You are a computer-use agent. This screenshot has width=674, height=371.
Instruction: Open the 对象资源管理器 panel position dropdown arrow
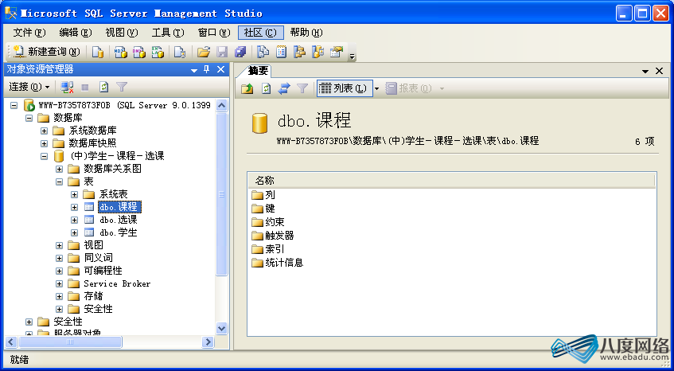pyautogui.click(x=194, y=70)
